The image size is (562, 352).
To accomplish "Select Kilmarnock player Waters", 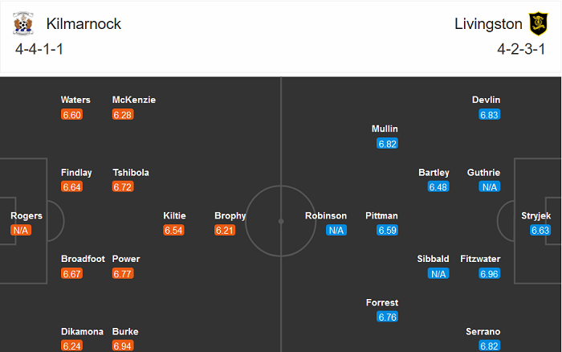I will coord(75,100).
